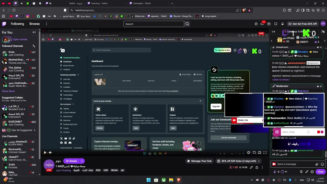The height and width of the screenshot is (184, 327).
Task: Send message with Chat button
Action: click(321, 172)
